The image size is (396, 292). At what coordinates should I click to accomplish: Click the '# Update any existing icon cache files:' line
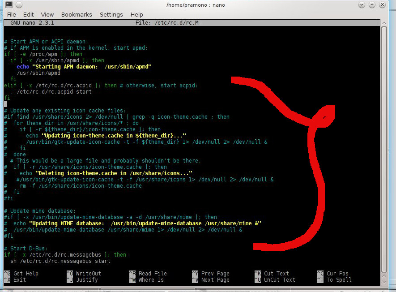click(x=65, y=111)
